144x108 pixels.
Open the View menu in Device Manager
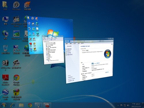(x=52, y=38)
